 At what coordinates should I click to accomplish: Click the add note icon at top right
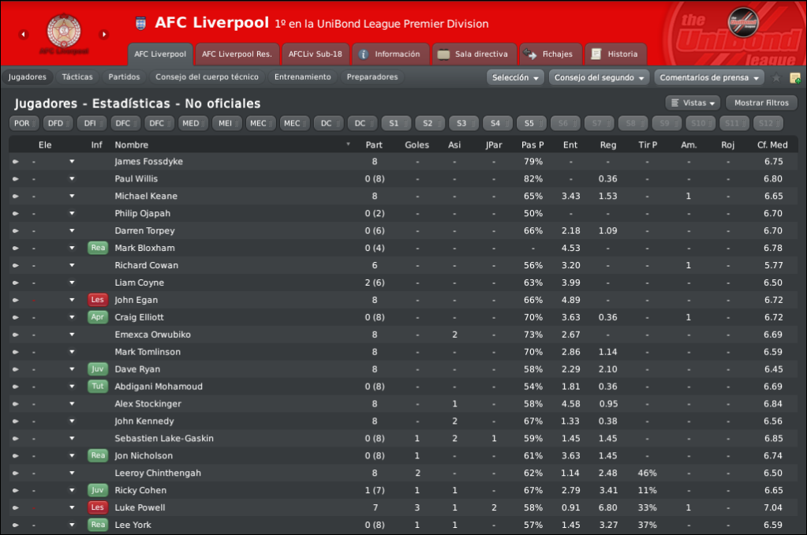pos(795,78)
